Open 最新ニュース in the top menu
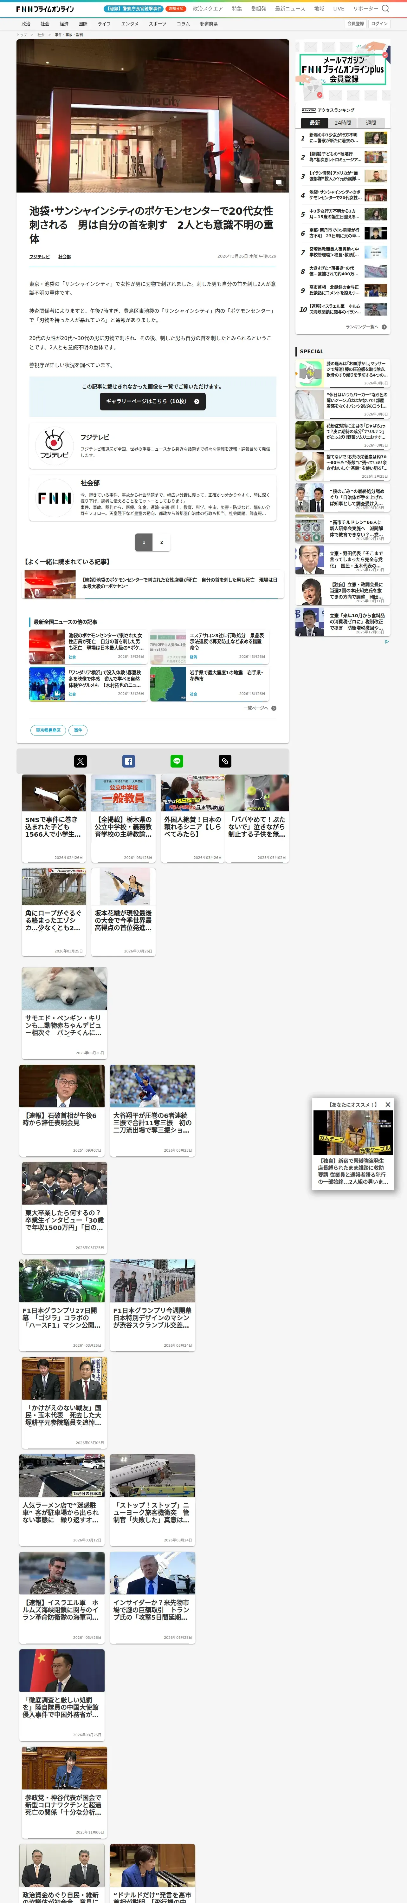 point(290,9)
